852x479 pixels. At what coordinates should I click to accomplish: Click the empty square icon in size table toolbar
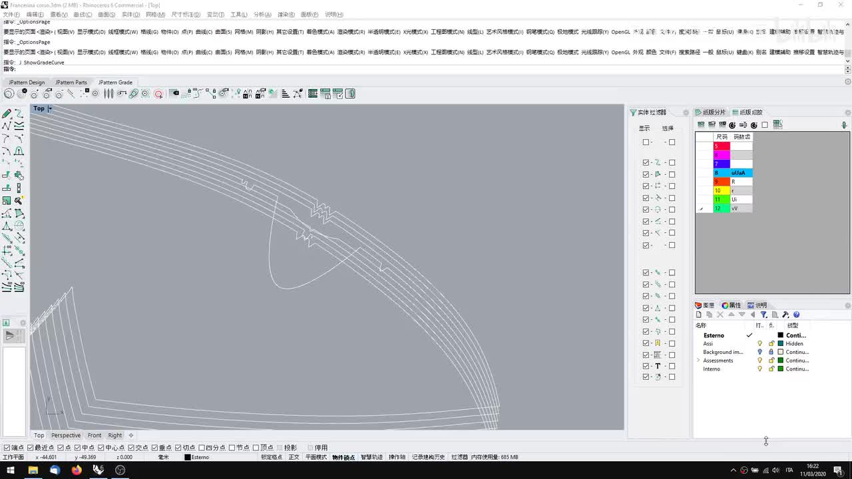(765, 124)
